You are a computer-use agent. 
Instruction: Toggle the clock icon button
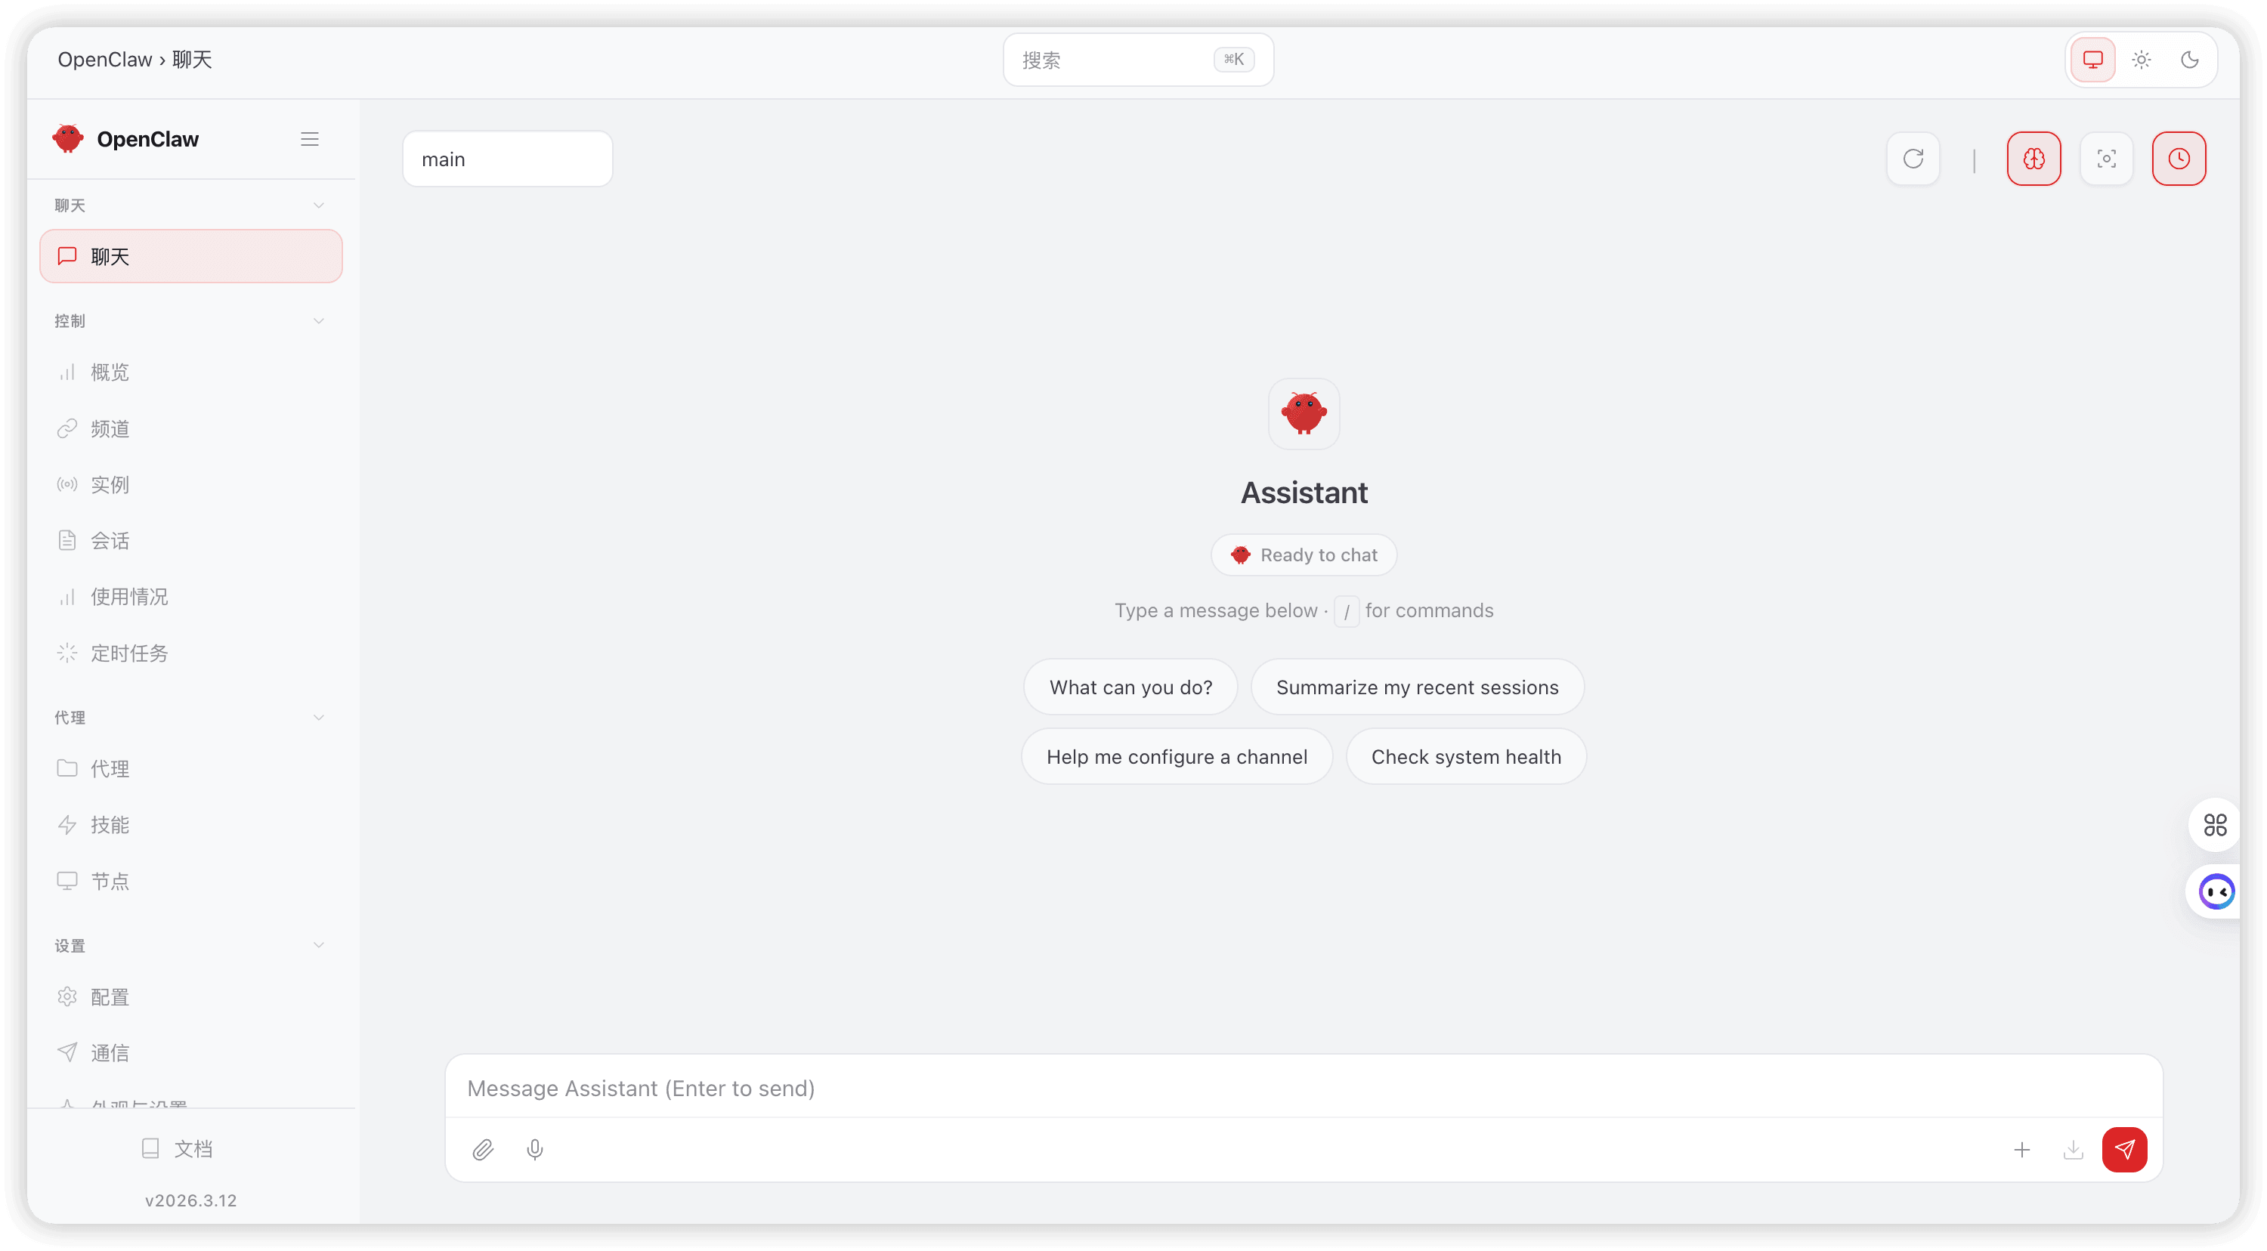click(x=2178, y=159)
